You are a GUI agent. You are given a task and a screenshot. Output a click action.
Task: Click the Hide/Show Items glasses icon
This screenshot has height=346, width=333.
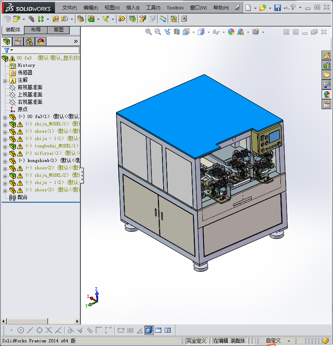coord(216,32)
